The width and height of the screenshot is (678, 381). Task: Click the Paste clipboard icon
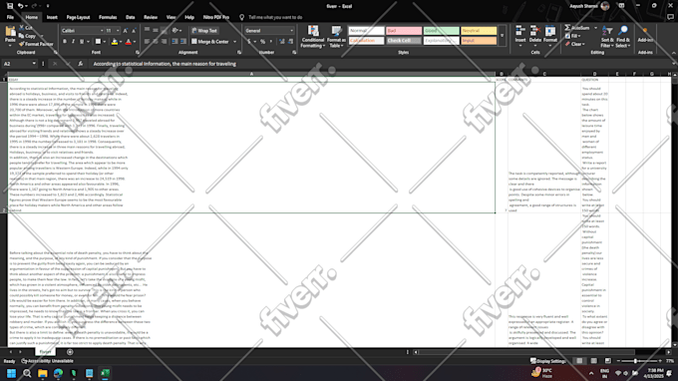point(10,32)
